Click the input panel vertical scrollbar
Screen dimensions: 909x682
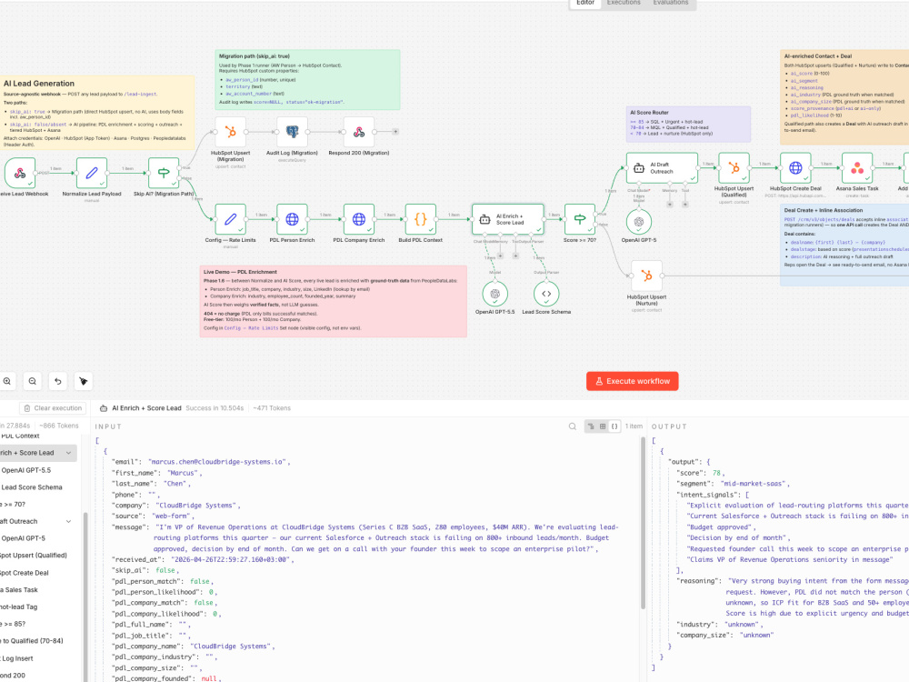643,522
